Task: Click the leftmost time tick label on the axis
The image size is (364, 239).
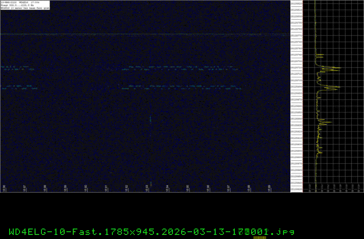Action: (x=4, y=188)
